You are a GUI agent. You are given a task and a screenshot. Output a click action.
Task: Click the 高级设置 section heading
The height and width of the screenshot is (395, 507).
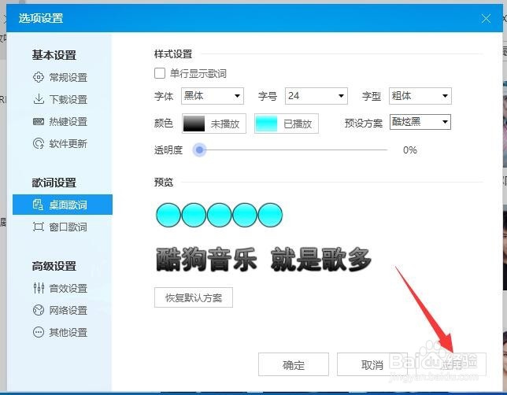54,266
